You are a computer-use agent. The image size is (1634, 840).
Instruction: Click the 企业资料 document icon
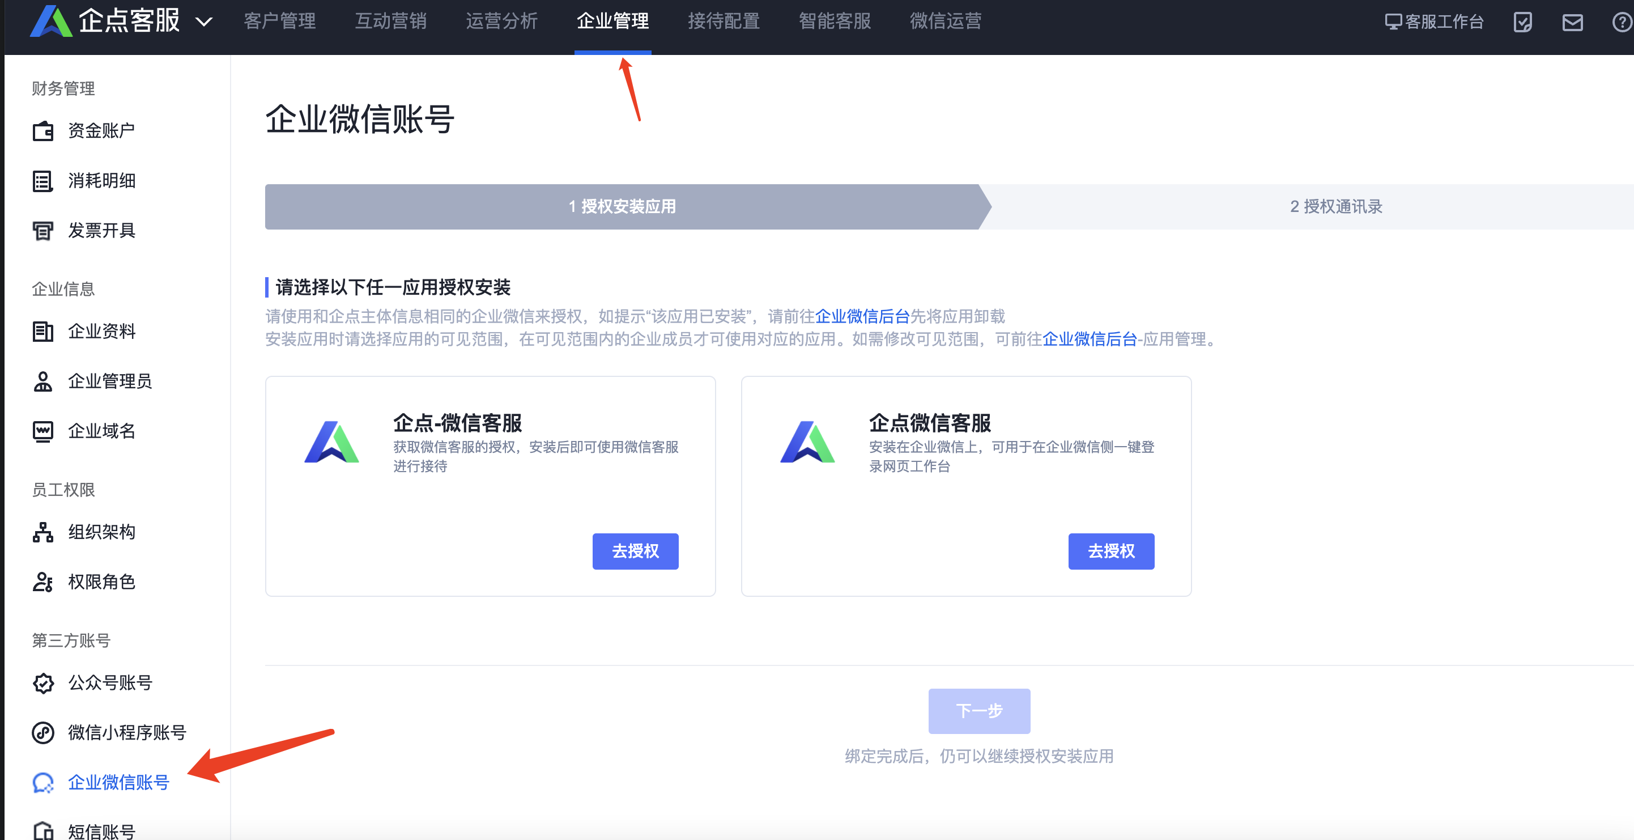click(43, 331)
